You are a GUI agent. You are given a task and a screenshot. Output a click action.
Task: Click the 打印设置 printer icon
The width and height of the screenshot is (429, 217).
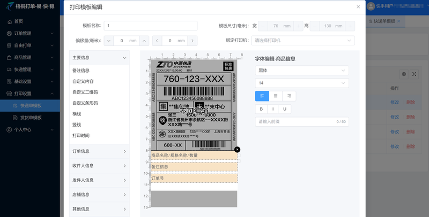tap(9, 94)
